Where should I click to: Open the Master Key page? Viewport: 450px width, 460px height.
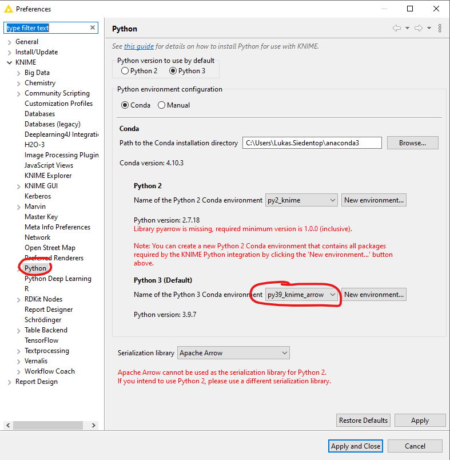[41, 216]
